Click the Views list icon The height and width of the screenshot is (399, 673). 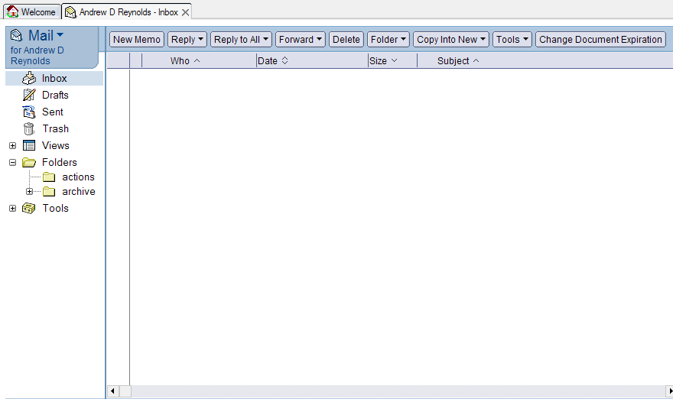[29, 146]
